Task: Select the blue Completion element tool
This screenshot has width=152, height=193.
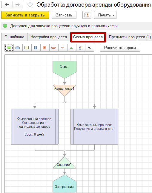Action: pyautogui.click(x=18, y=48)
